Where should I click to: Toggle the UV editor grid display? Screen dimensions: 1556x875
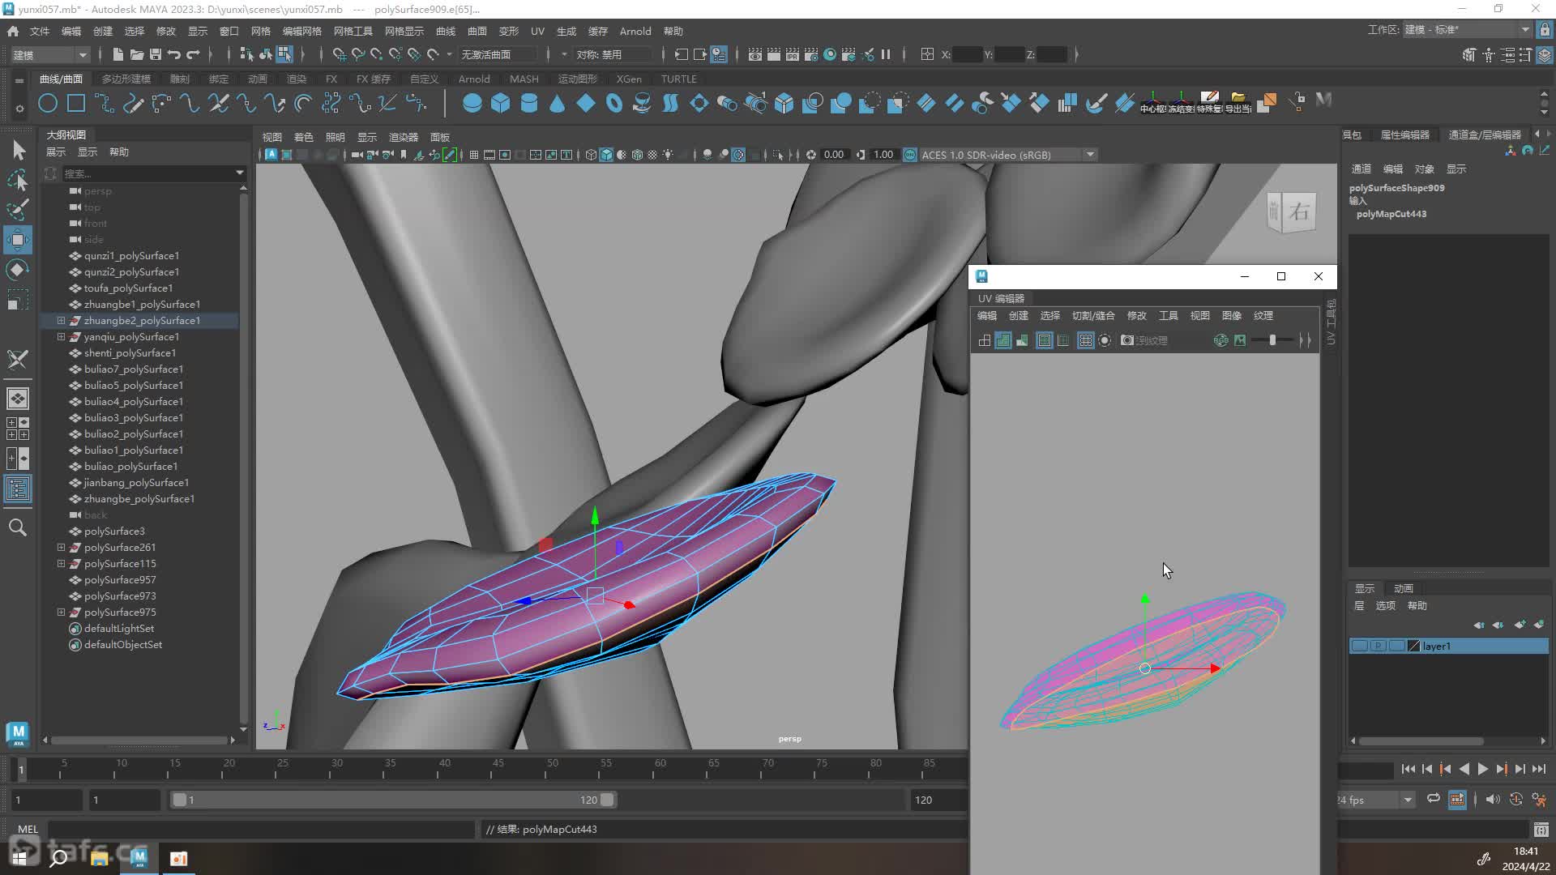click(1085, 340)
